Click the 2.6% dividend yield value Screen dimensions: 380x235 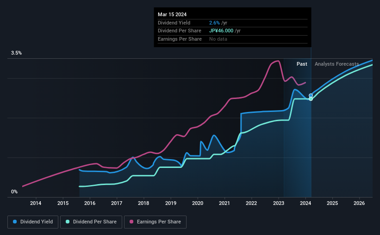click(214, 23)
